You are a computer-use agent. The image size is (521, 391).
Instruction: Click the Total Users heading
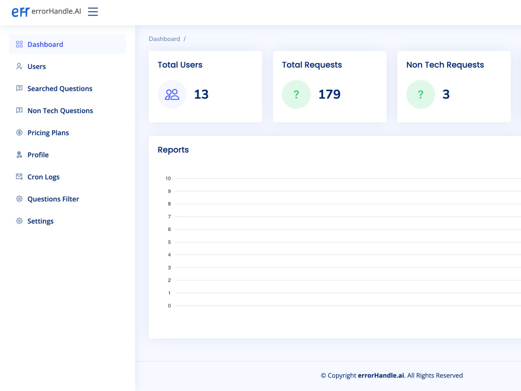(x=180, y=65)
